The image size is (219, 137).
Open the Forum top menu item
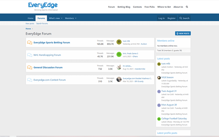coord(111,7)
